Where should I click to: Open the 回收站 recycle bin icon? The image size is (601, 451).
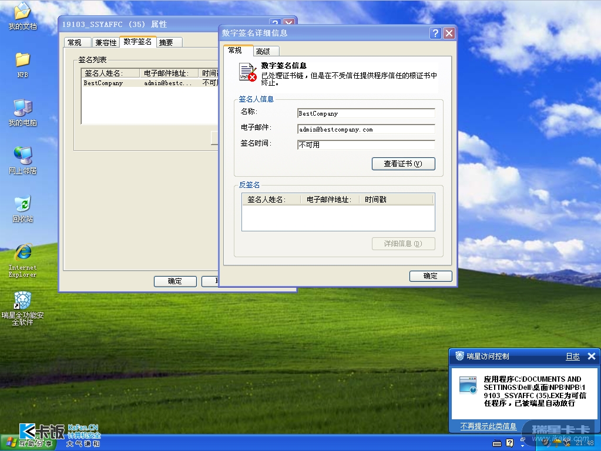click(x=22, y=209)
